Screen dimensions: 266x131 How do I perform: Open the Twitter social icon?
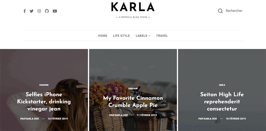32,11
